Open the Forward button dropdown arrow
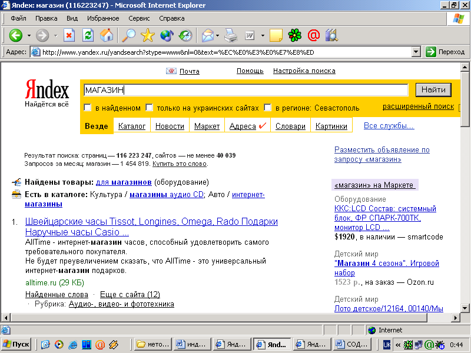The image size is (471, 353). click(x=56, y=36)
